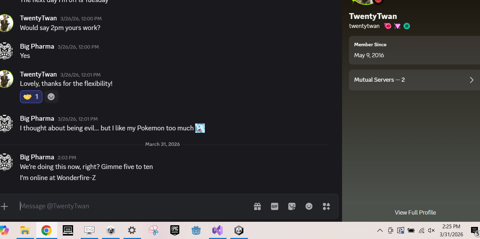Show hidden system tray icons
This screenshot has height=239, width=480.
[x=380, y=230]
